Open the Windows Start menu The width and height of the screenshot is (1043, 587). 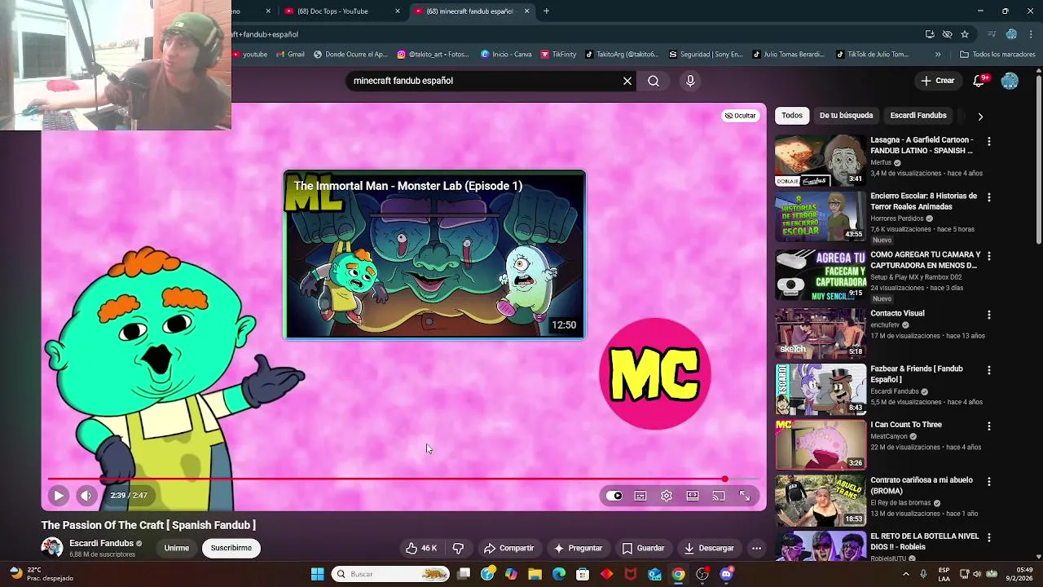coord(317,574)
